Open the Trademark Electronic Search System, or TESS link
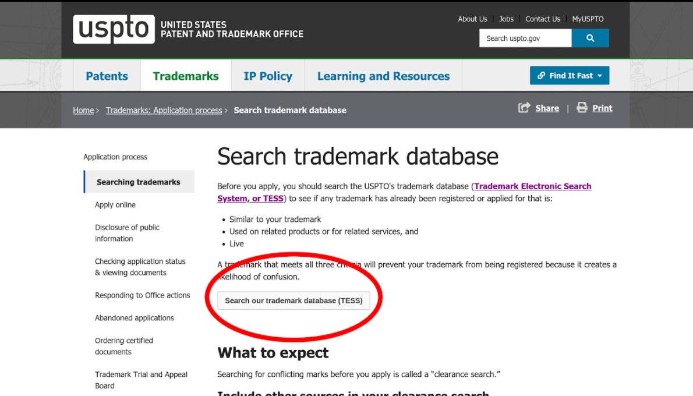Viewport: 693px width, 396px height. click(531, 186)
